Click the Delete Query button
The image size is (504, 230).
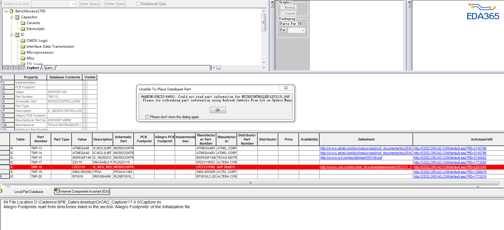tap(115, 4)
